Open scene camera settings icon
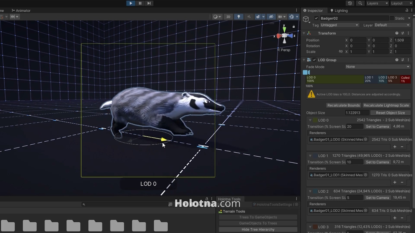415x233 pixels. pyautogui.click(x=280, y=17)
